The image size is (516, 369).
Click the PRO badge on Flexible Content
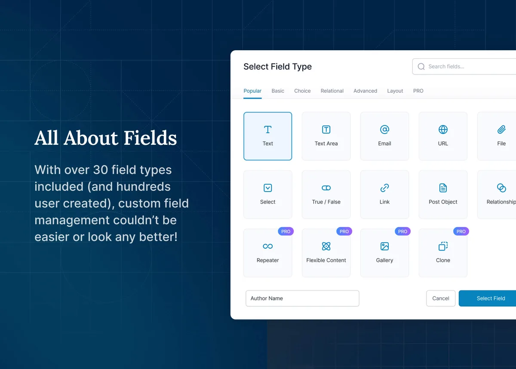click(344, 232)
